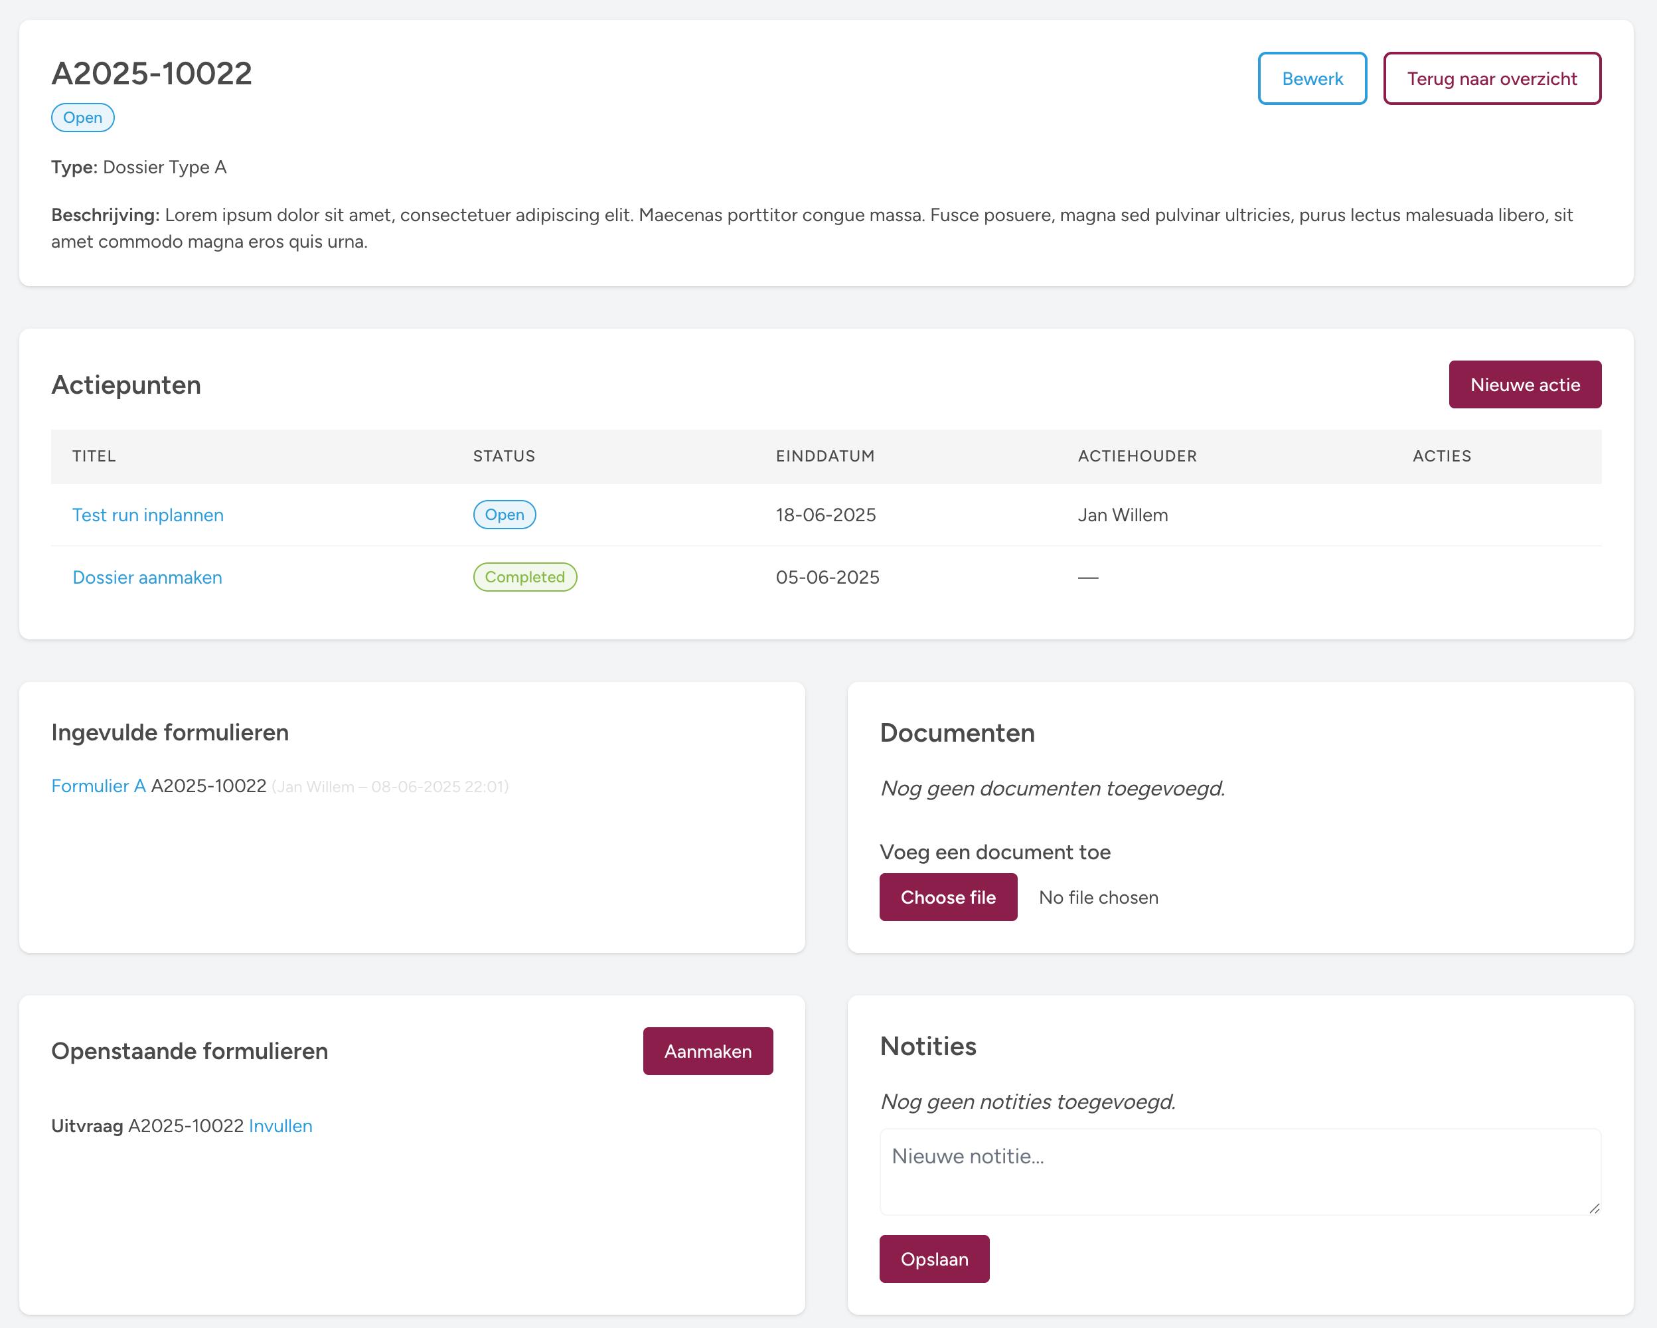This screenshot has width=1657, height=1328.
Task: Open the Dossier aanmaken action
Action: click(x=147, y=577)
